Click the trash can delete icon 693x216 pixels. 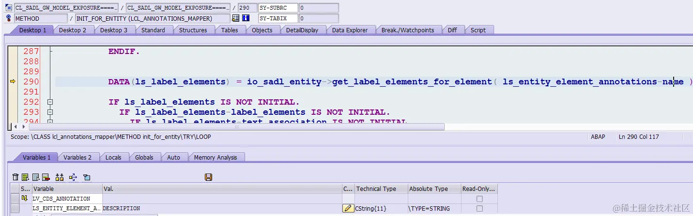coord(15,177)
